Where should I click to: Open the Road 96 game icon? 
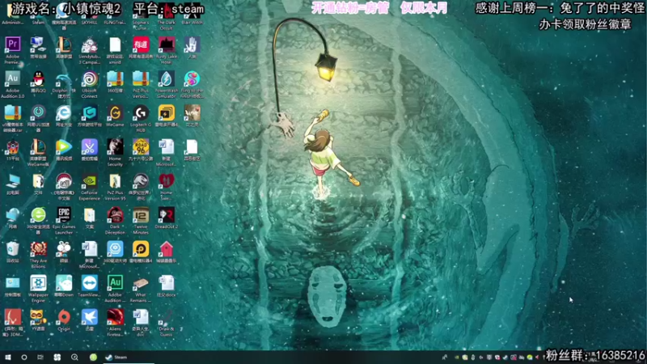(x=141, y=147)
